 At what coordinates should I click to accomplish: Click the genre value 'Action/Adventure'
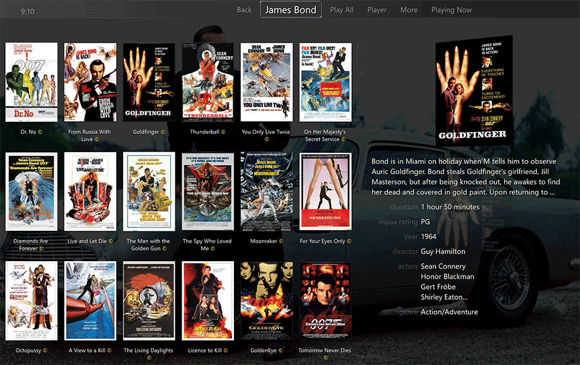(x=449, y=312)
